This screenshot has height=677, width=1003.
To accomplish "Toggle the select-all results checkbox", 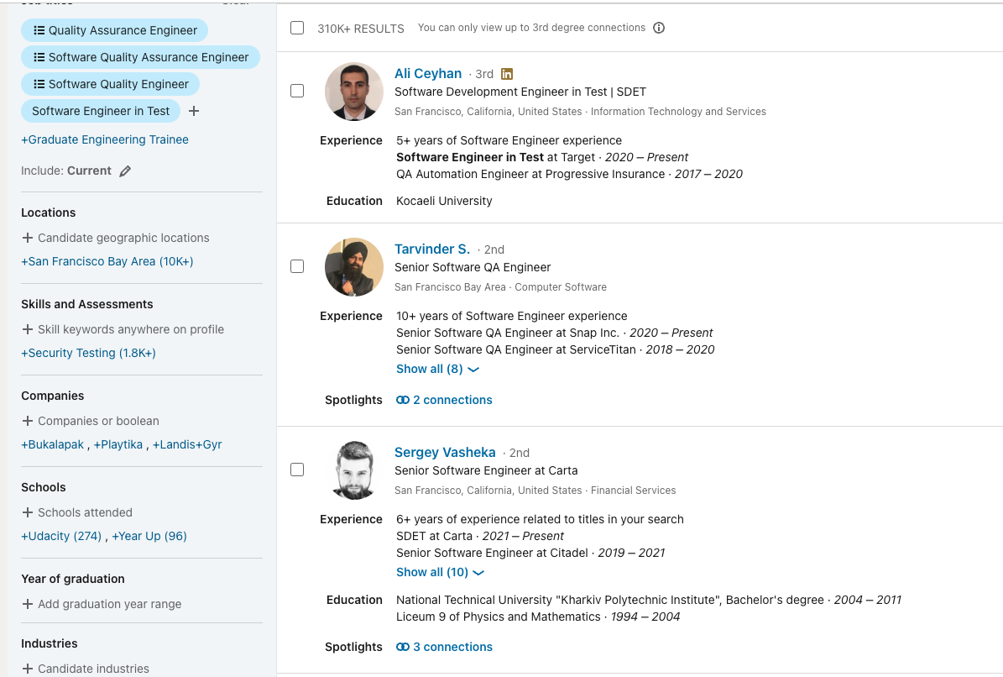I will click(297, 28).
